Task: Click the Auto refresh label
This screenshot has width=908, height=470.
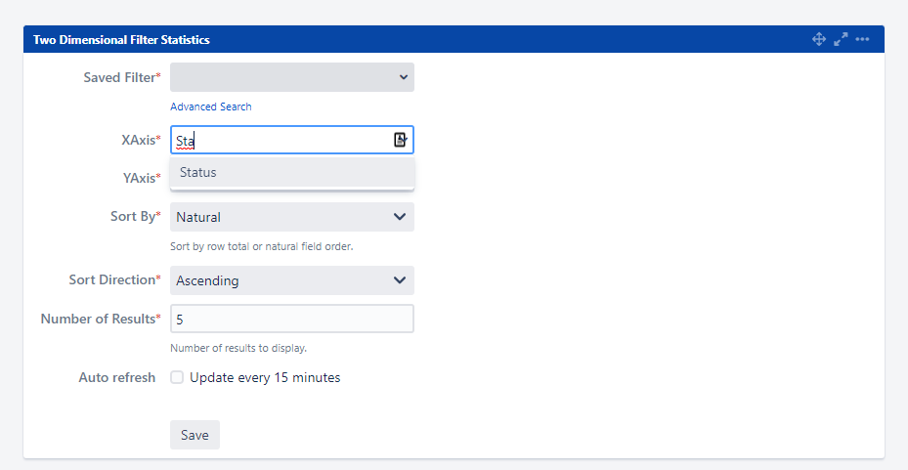Action: click(117, 377)
